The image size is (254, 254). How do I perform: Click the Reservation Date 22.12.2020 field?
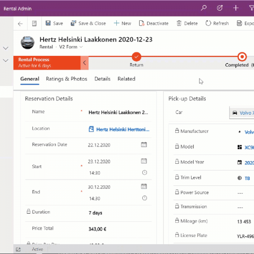point(99,145)
